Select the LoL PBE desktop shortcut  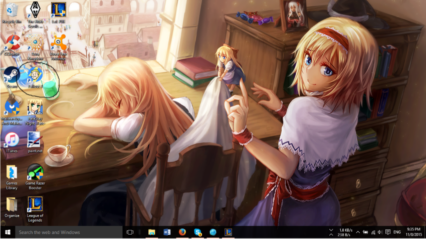[x=59, y=12]
